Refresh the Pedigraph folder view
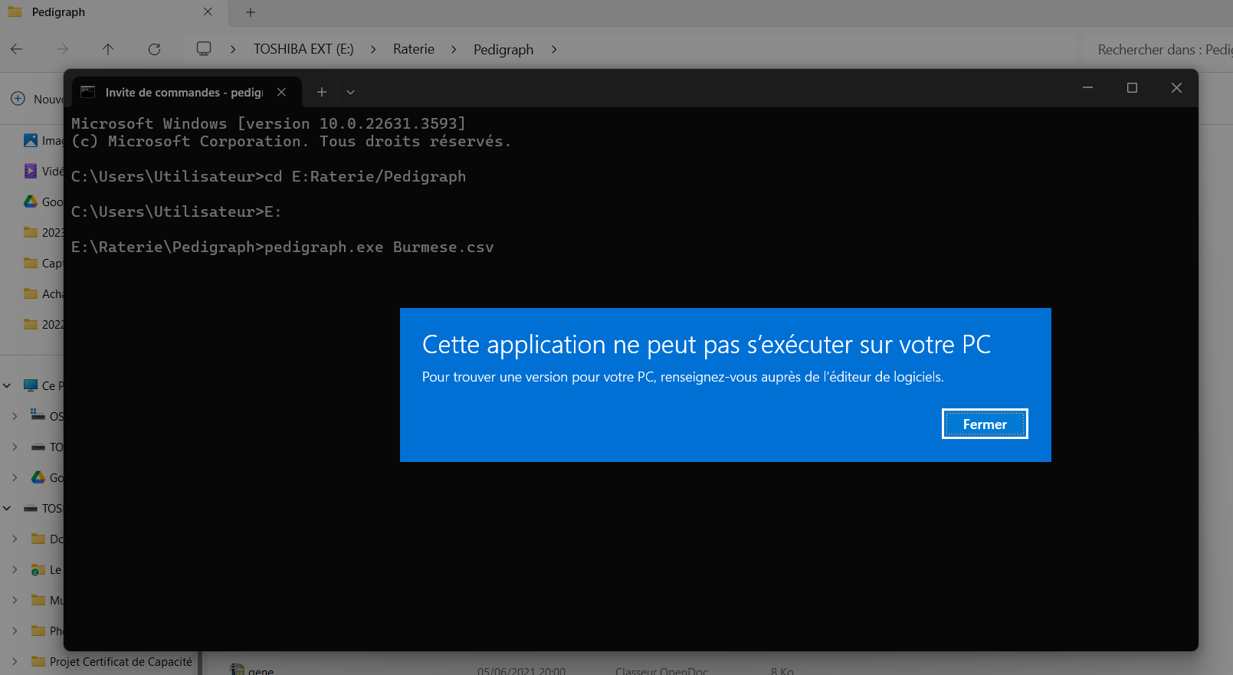 (x=154, y=49)
